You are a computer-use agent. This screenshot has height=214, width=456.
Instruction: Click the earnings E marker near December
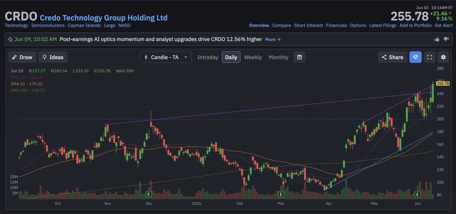149,195
